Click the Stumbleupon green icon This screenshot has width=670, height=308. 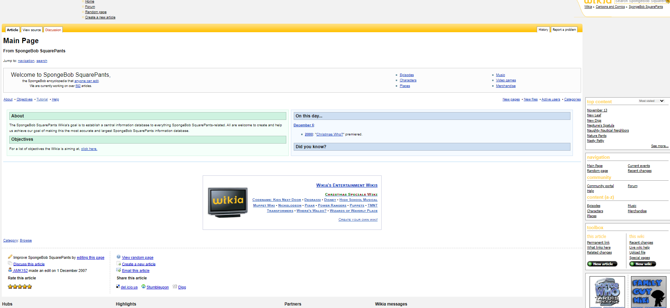click(x=143, y=286)
